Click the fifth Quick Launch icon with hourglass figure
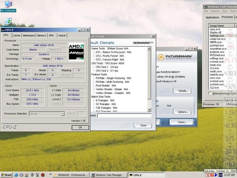The width and height of the screenshot is (237, 178). click(38, 175)
